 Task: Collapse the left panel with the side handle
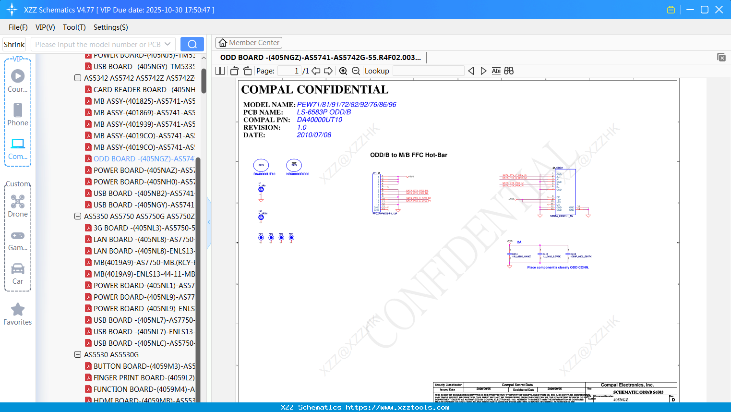(209, 222)
